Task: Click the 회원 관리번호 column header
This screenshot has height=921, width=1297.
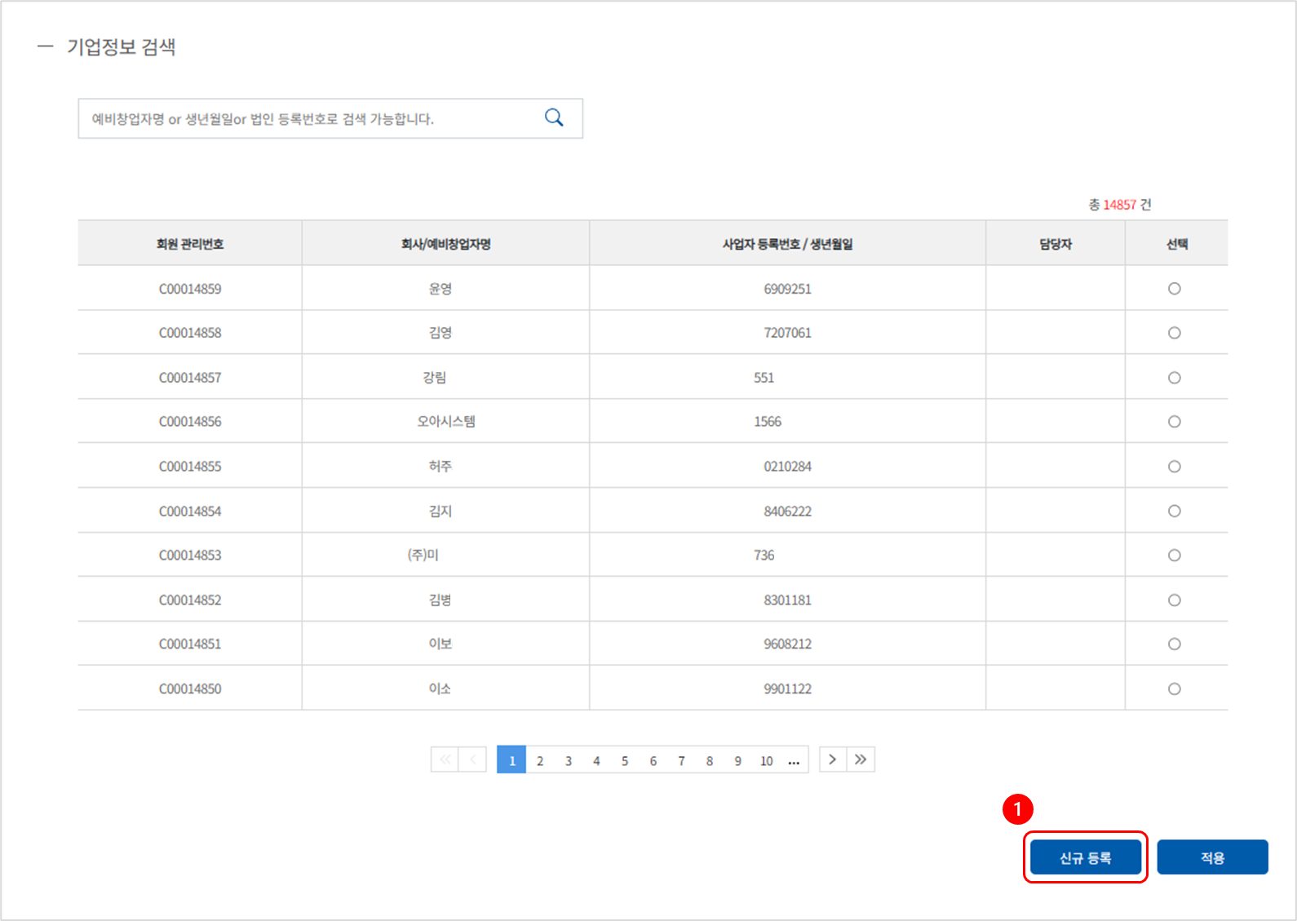Action: coord(190,244)
